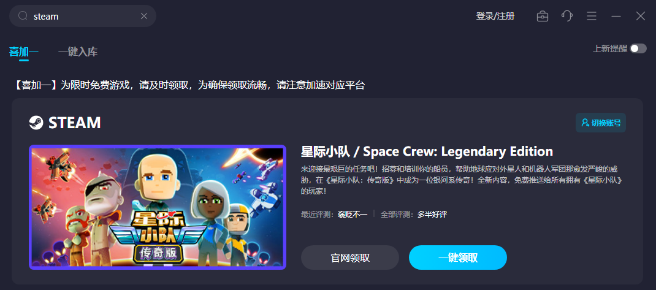Viewport: 656px width, 290px height.
Task: Clear the search box with the X icon
Action: tap(144, 16)
